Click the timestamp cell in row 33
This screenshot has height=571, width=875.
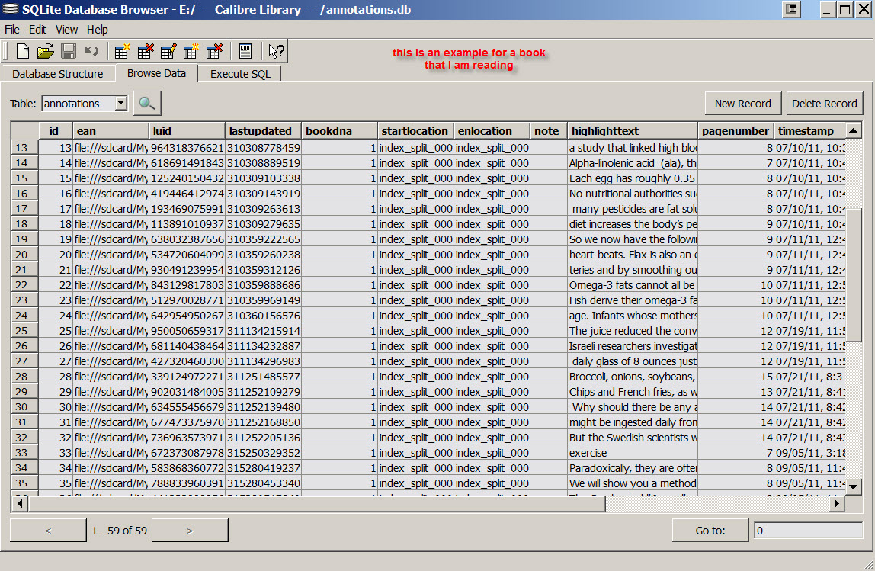(x=810, y=453)
